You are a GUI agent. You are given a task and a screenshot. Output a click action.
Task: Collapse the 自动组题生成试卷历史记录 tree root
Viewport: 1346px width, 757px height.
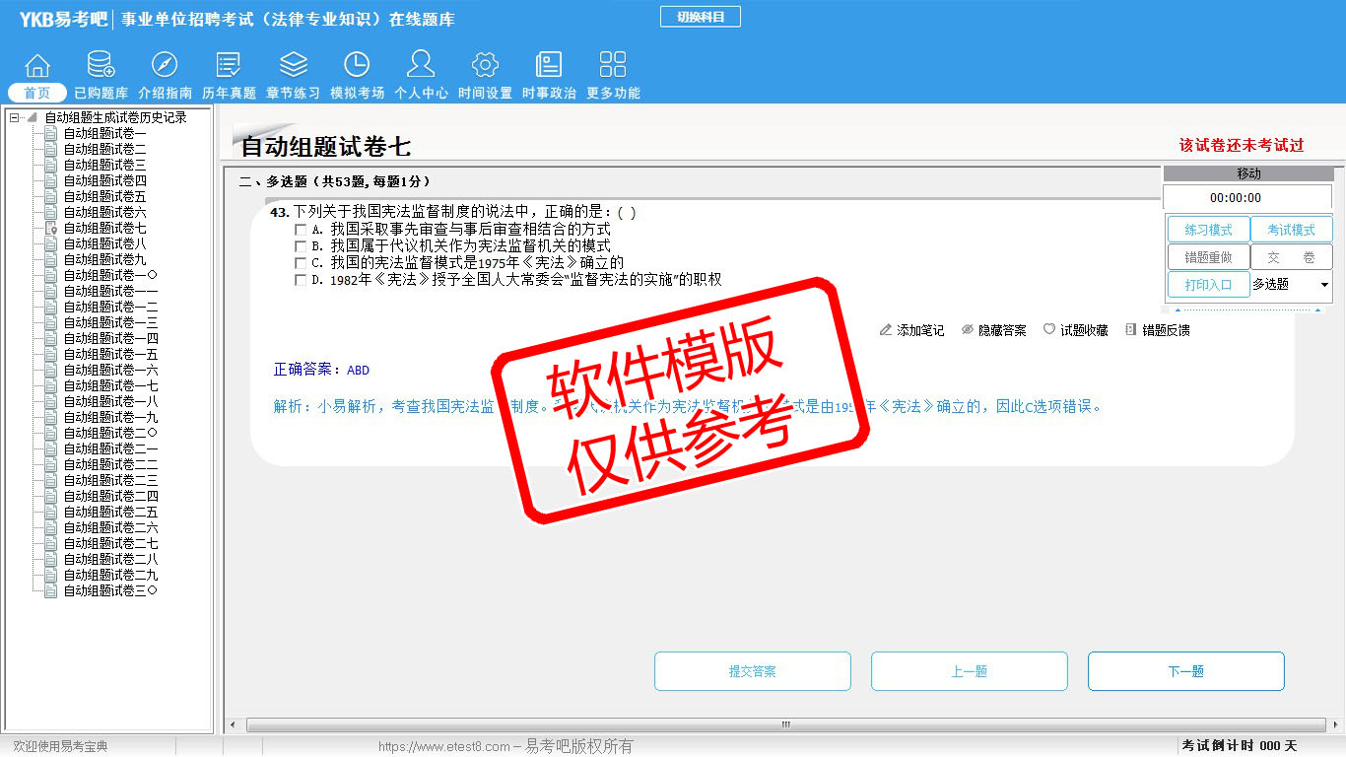15,117
